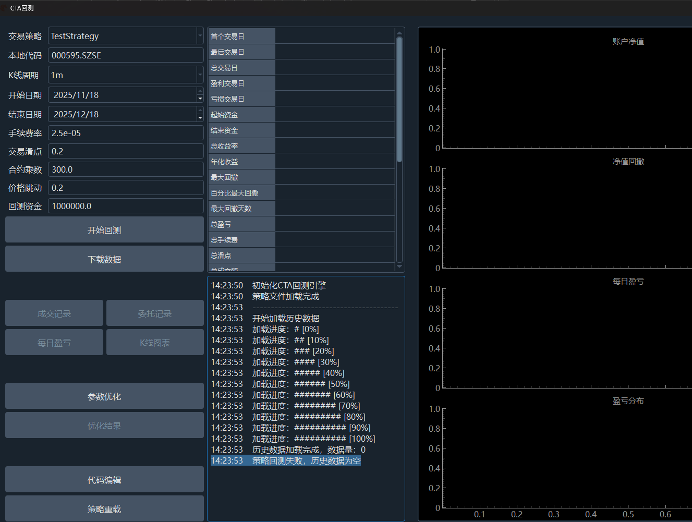Click the 手续费率 input field

coord(125,133)
